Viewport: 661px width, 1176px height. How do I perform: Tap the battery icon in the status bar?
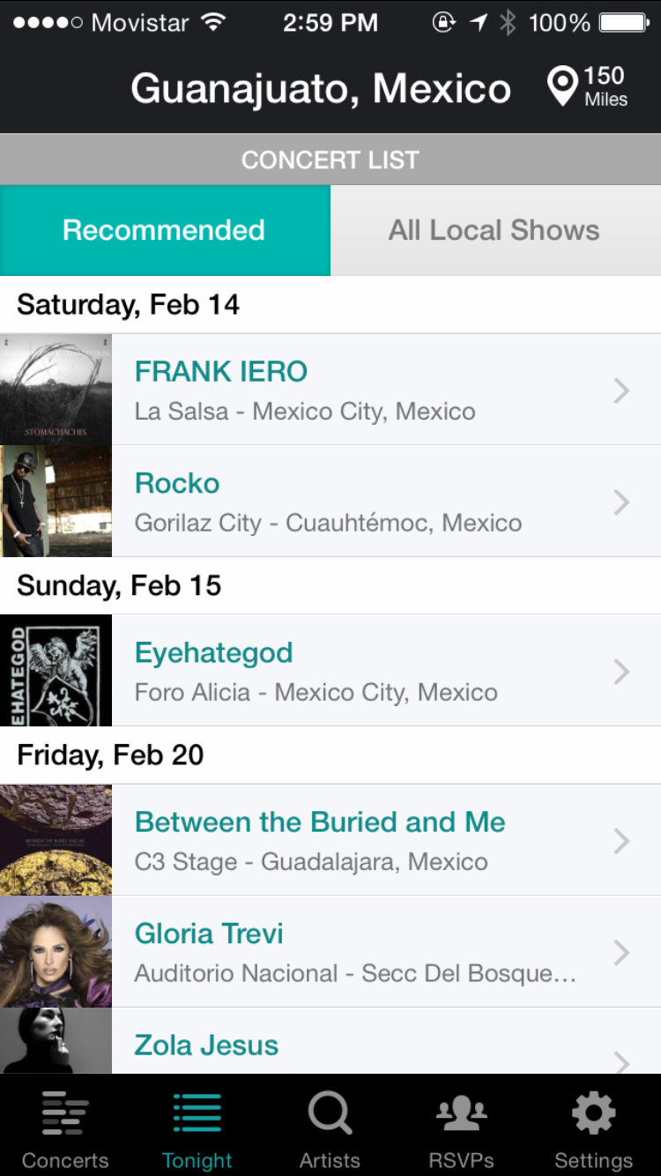[624, 23]
